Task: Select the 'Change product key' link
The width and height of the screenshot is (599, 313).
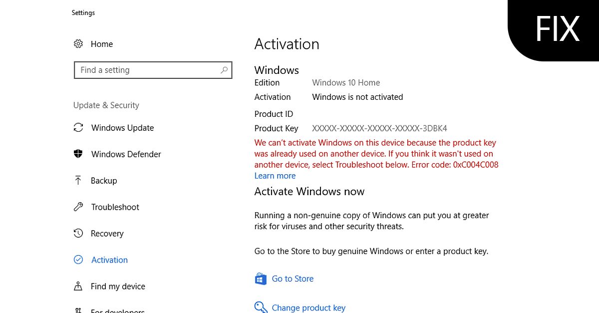Action: [x=308, y=308]
